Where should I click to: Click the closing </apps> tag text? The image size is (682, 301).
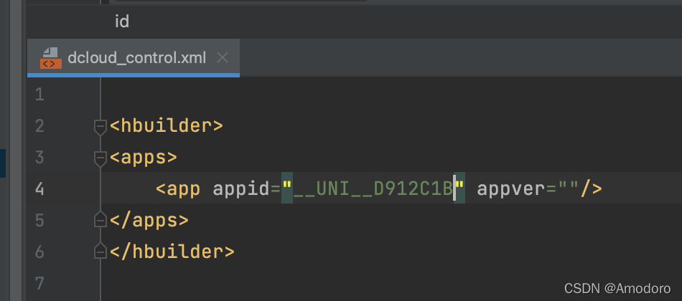tap(149, 220)
